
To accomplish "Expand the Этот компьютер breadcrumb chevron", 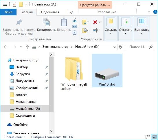I will click(72, 47).
